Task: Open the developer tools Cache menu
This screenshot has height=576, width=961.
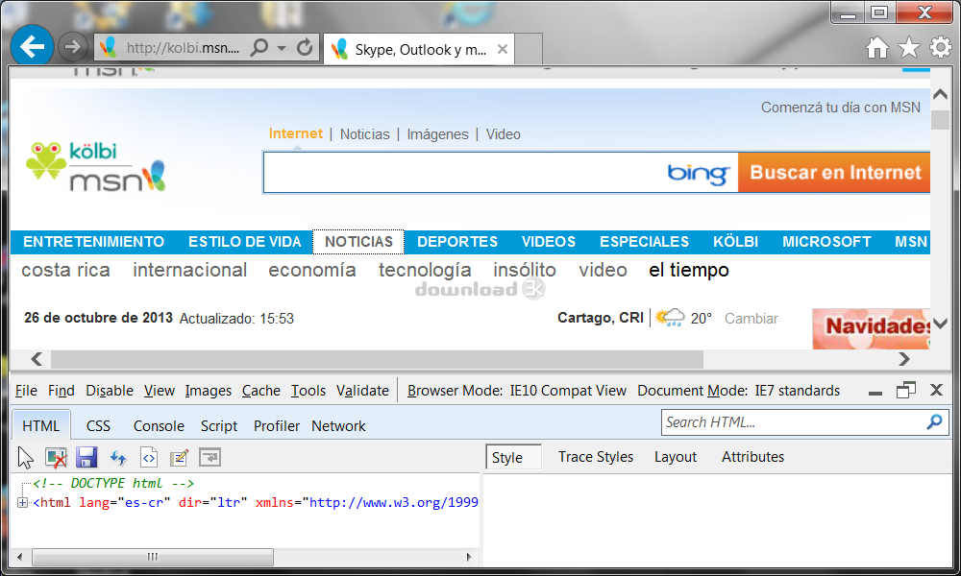Action: coord(261,391)
